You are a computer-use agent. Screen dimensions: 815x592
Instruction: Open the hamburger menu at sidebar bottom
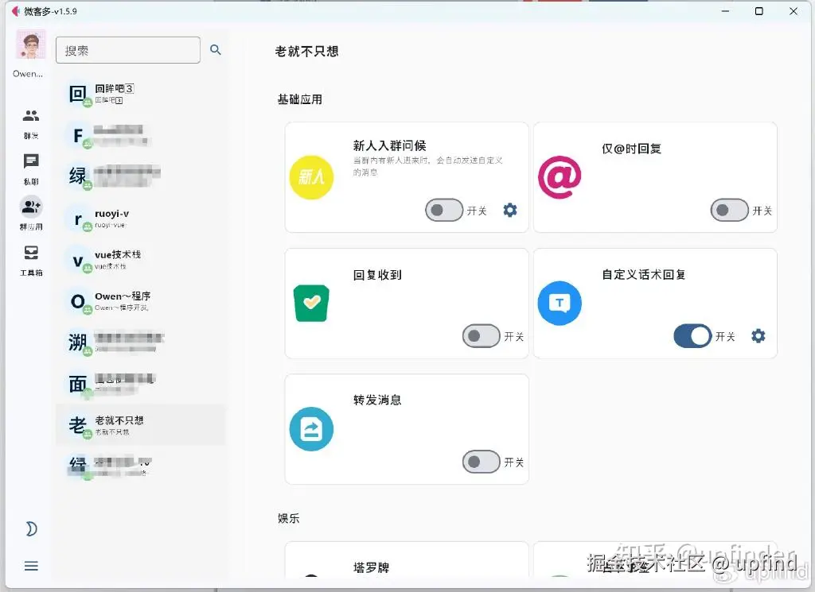(31, 566)
